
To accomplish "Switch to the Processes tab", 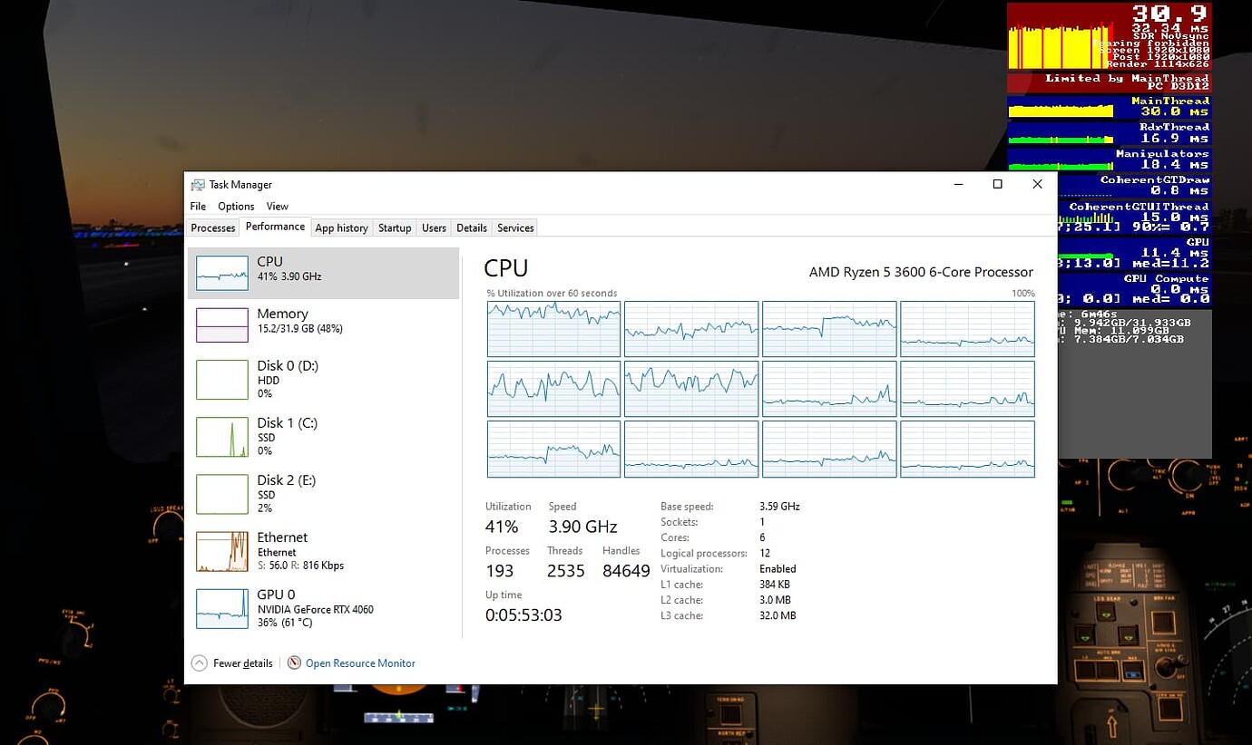I will coord(212,227).
